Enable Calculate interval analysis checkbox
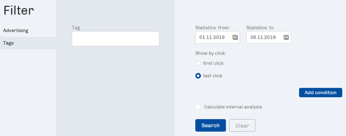This screenshot has height=136, width=346. pyautogui.click(x=198, y=107)
